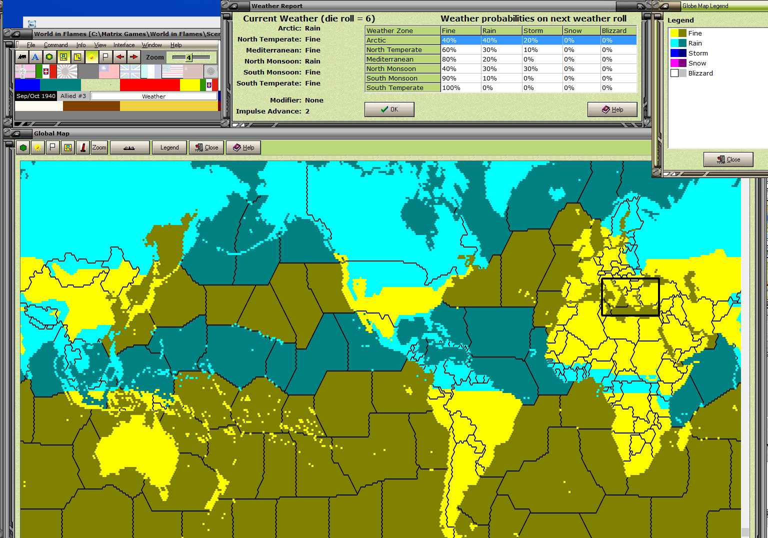Click the red forward arrow icon

134,56
